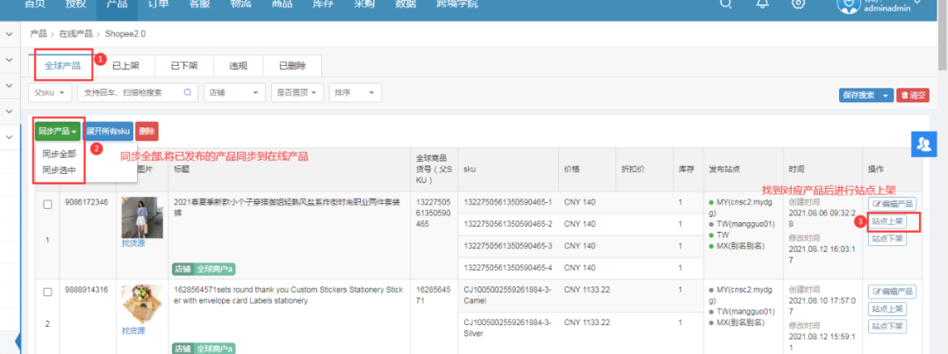The height and width of the screenshot is (354, 948).
Task: Click 站点上架 for the first product
Action: click(887, 221)
